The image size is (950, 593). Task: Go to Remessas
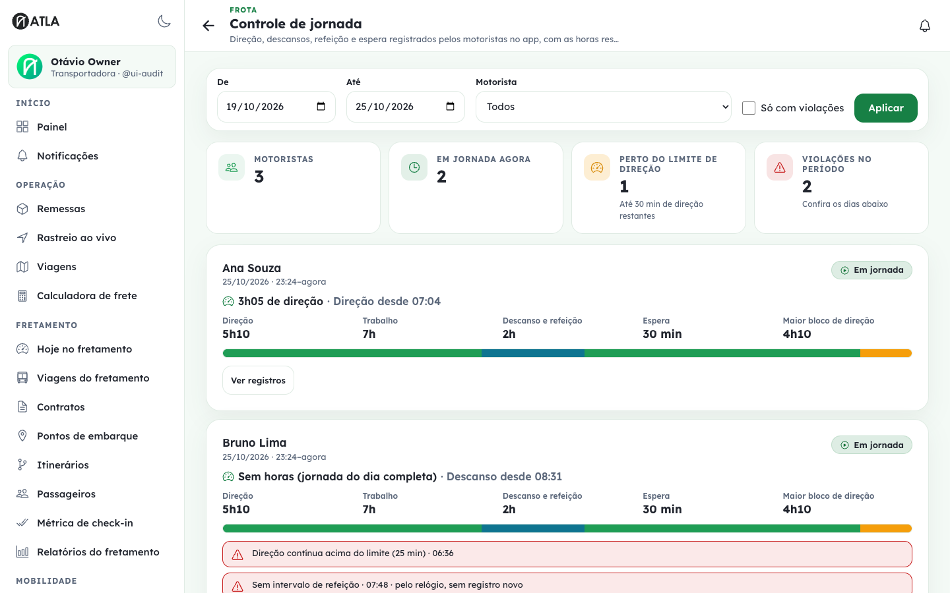[x=92, y=209]
